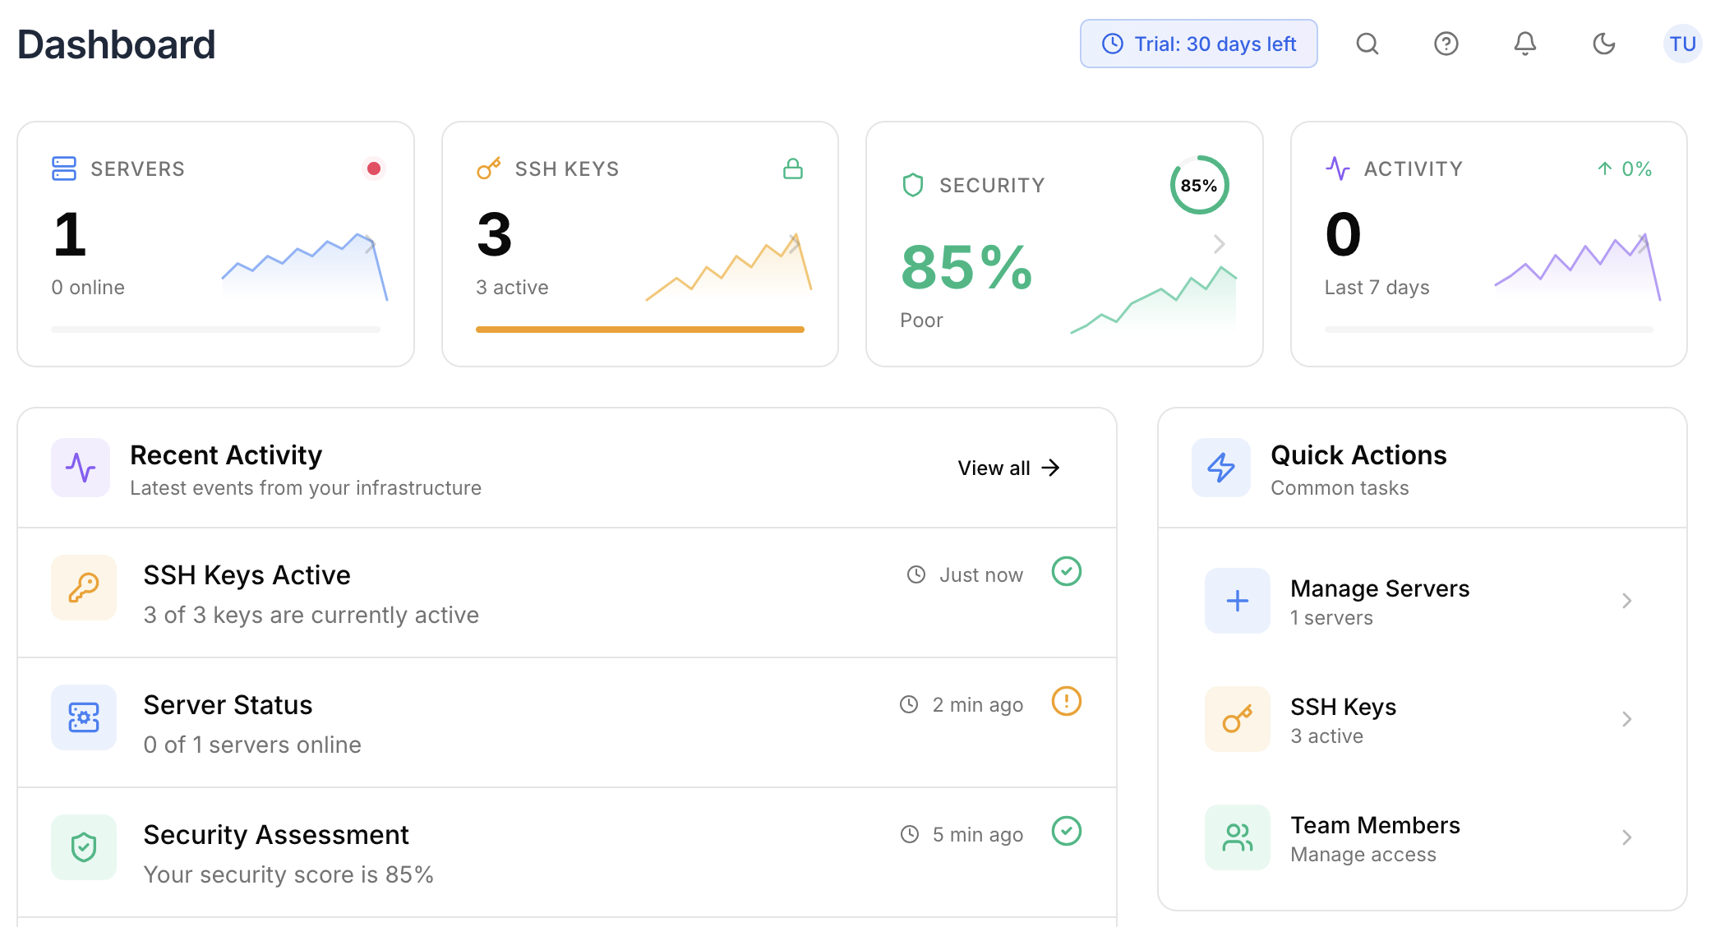
Task: Click the red server status dot
Action: click(x=374, y=168)
